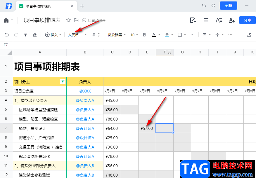Expand horizontal align dropdown arrow
256x178 pixels.
coord(210,35)
